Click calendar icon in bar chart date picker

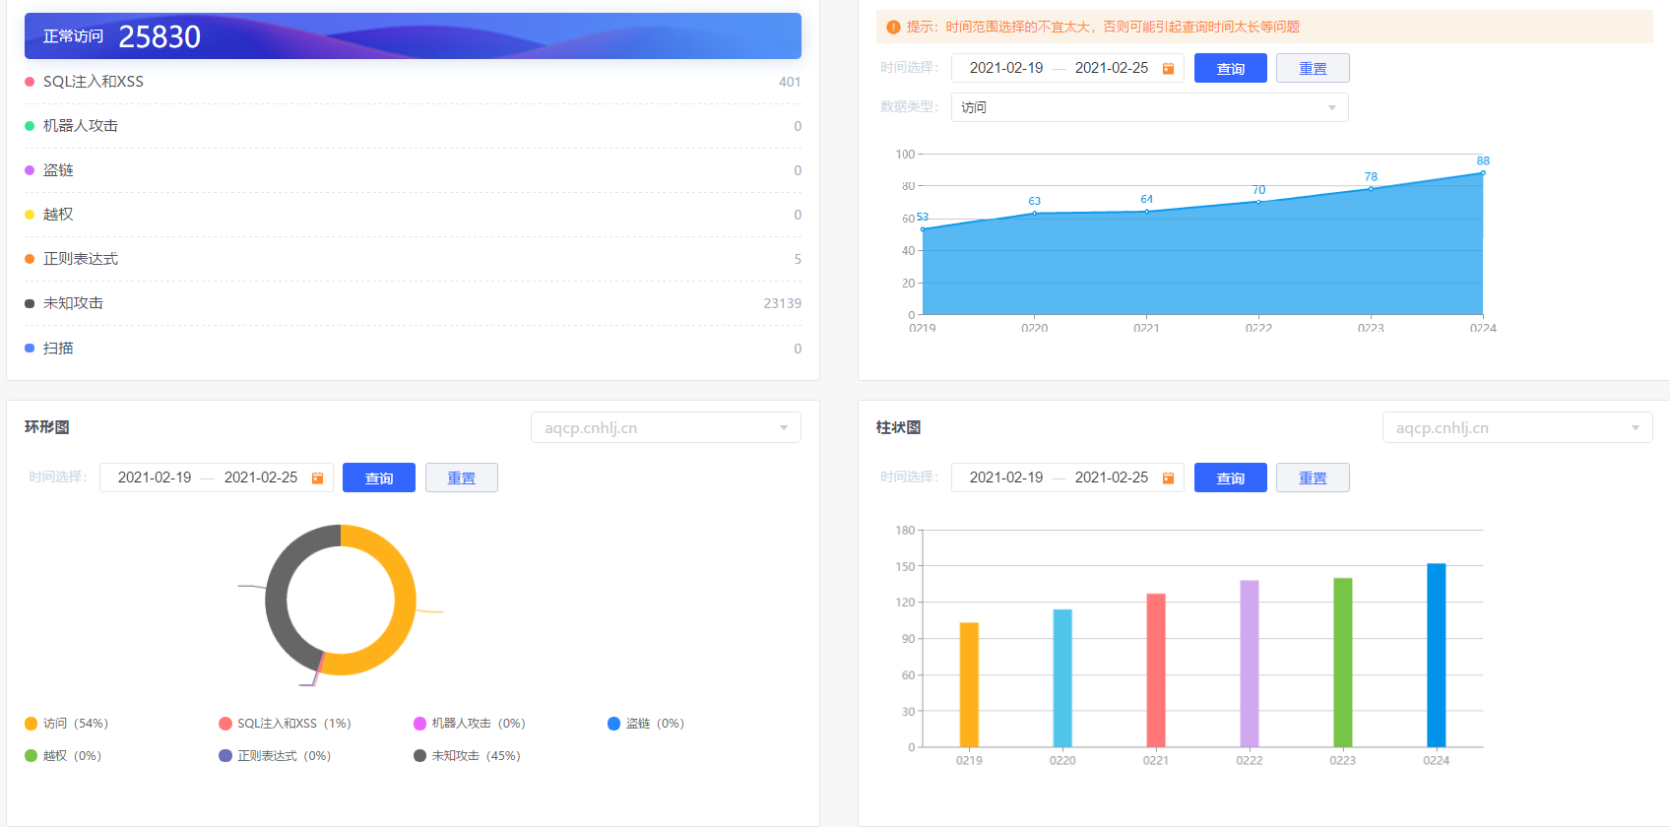click(x=1168, y=477)
